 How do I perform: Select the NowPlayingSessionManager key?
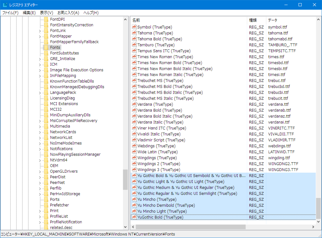pyautogui.click(x=75, y=154)
